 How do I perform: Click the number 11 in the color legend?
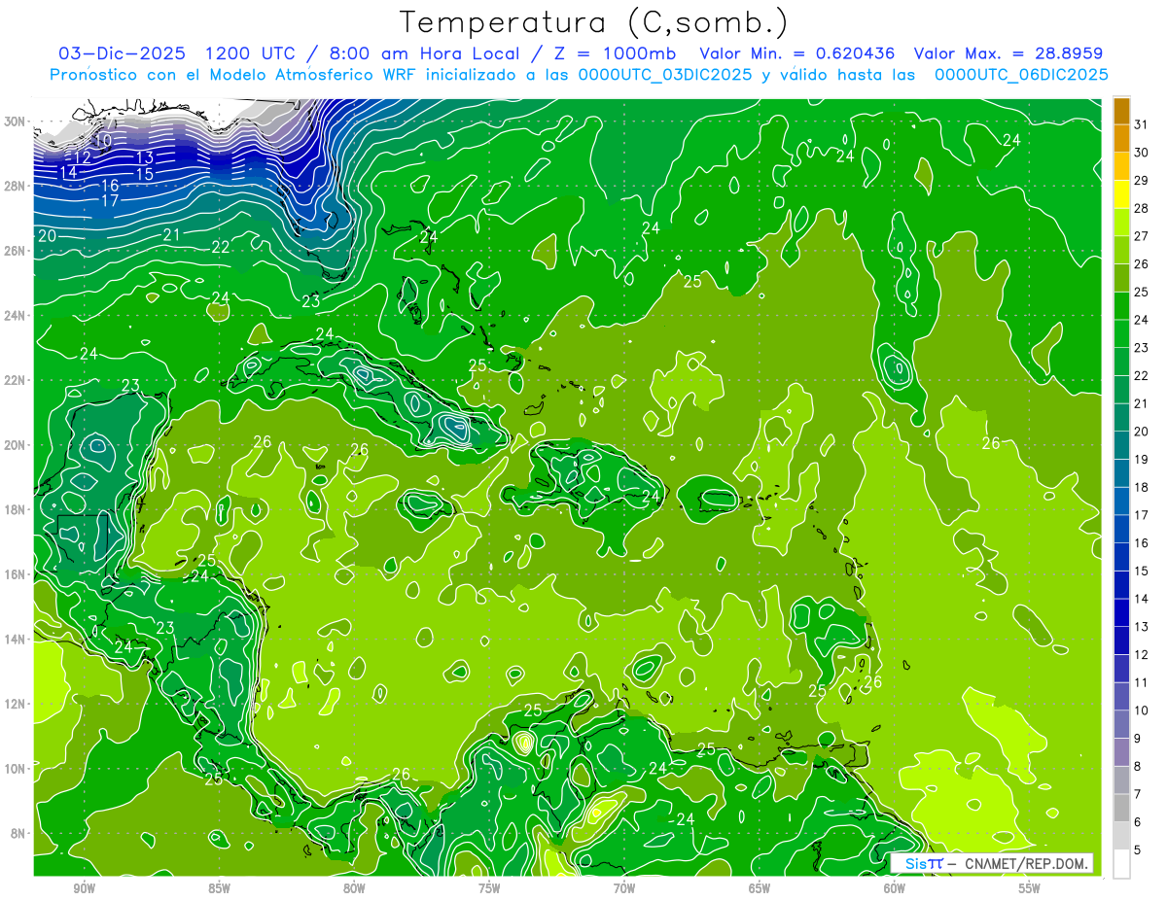click(1142, 682)
